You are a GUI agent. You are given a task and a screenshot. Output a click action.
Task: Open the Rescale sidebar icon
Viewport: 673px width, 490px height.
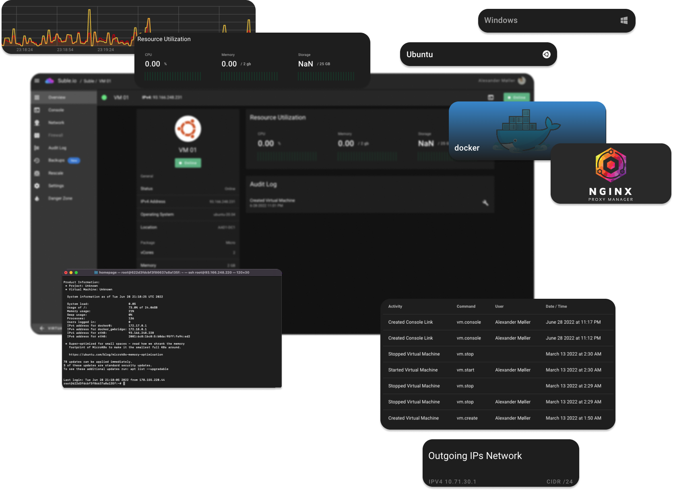37,173
